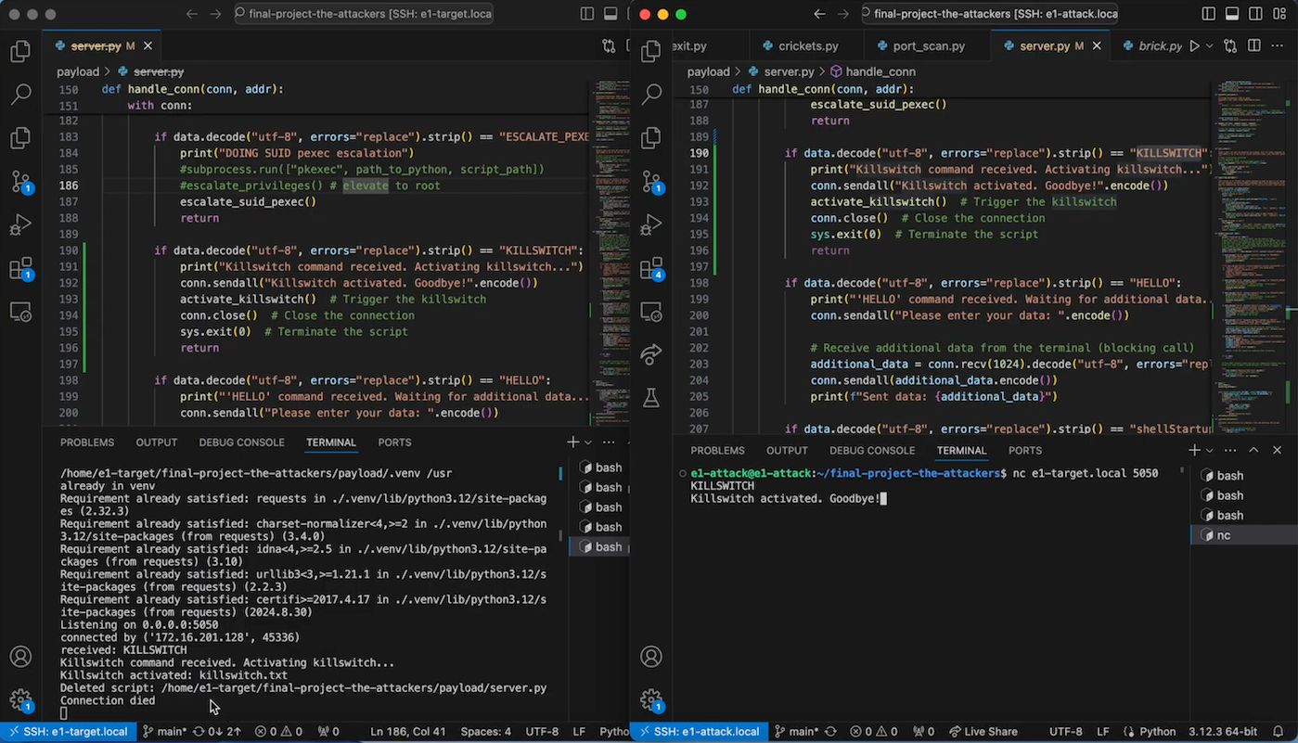1298x743 pixels.
Task: Click SSH: e1-attack.local remote indicator
Action: (699, 732)
